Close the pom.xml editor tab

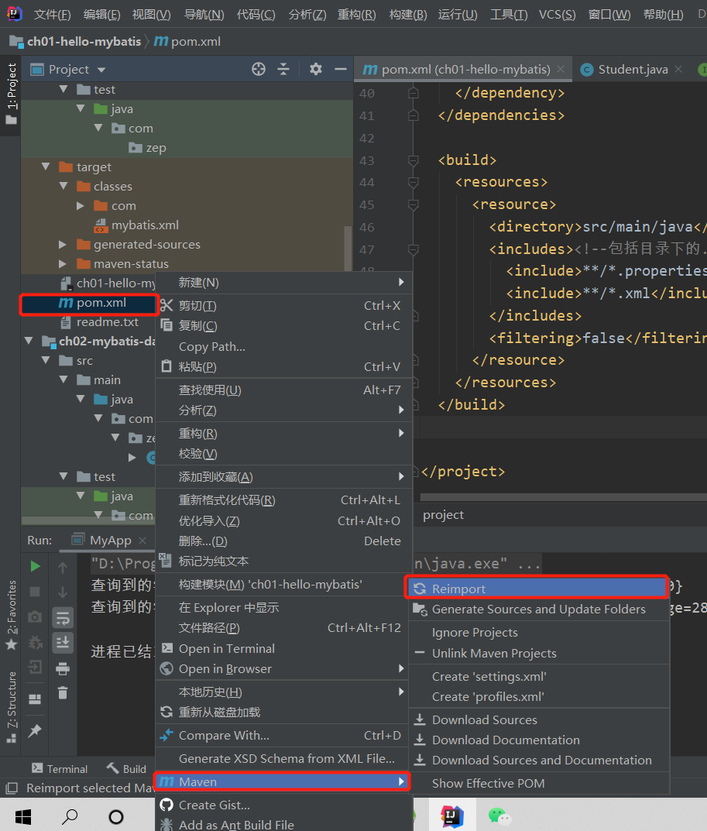pos(561,70)
